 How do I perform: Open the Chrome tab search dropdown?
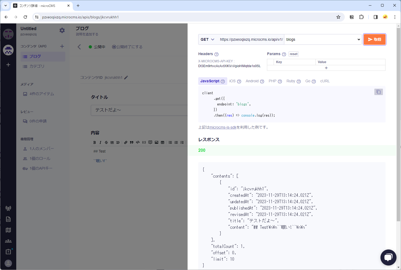pos(5,5)
